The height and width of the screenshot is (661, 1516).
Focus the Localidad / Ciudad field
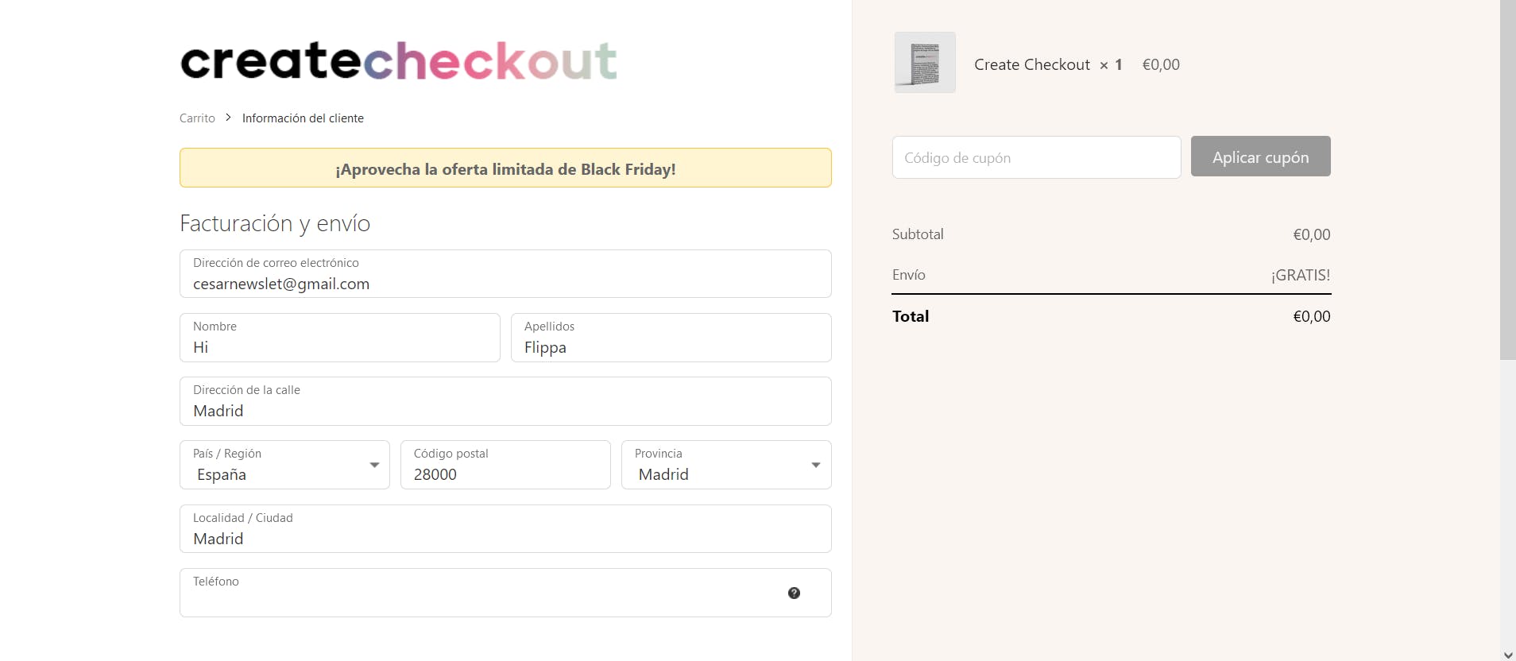click(x=505, y=529)
